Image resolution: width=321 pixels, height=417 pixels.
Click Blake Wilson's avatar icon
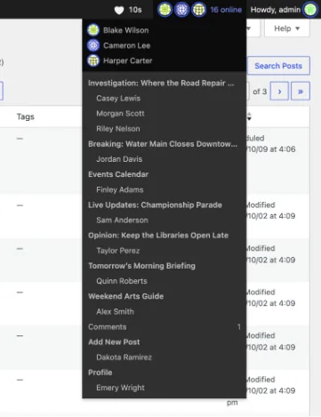pos(93,30)
